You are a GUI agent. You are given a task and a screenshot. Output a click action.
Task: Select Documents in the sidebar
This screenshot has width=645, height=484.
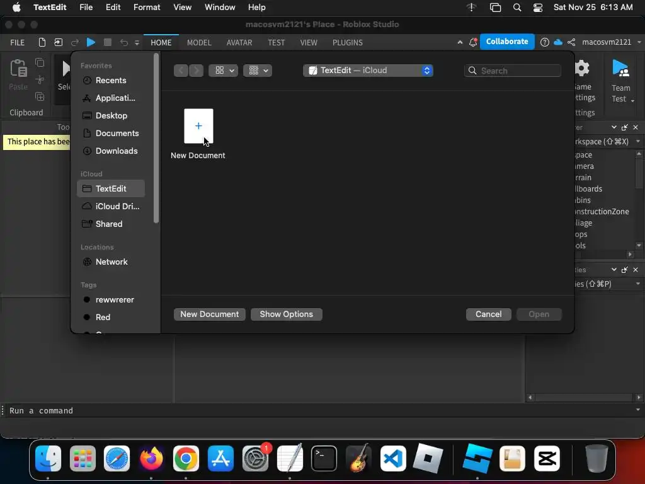click(x=111, y=134)
